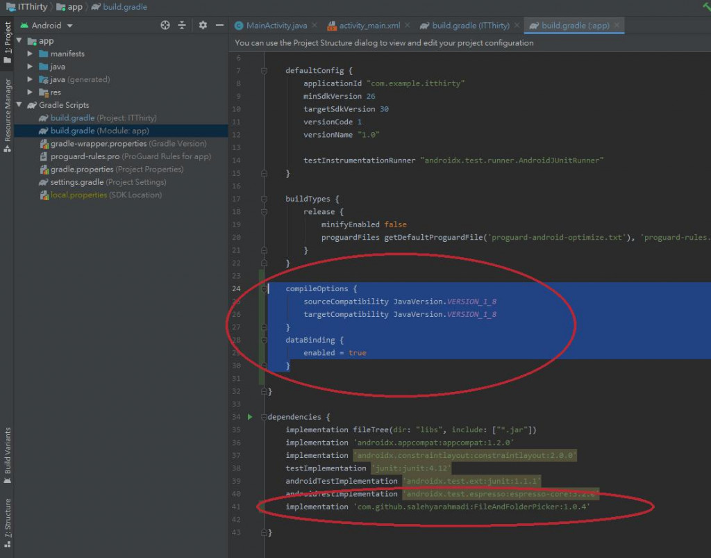The width and height of the screenshot is (711, 558).
Task: Click the appcompat:1.2.0 implementation line
Action: click(399, 443)
